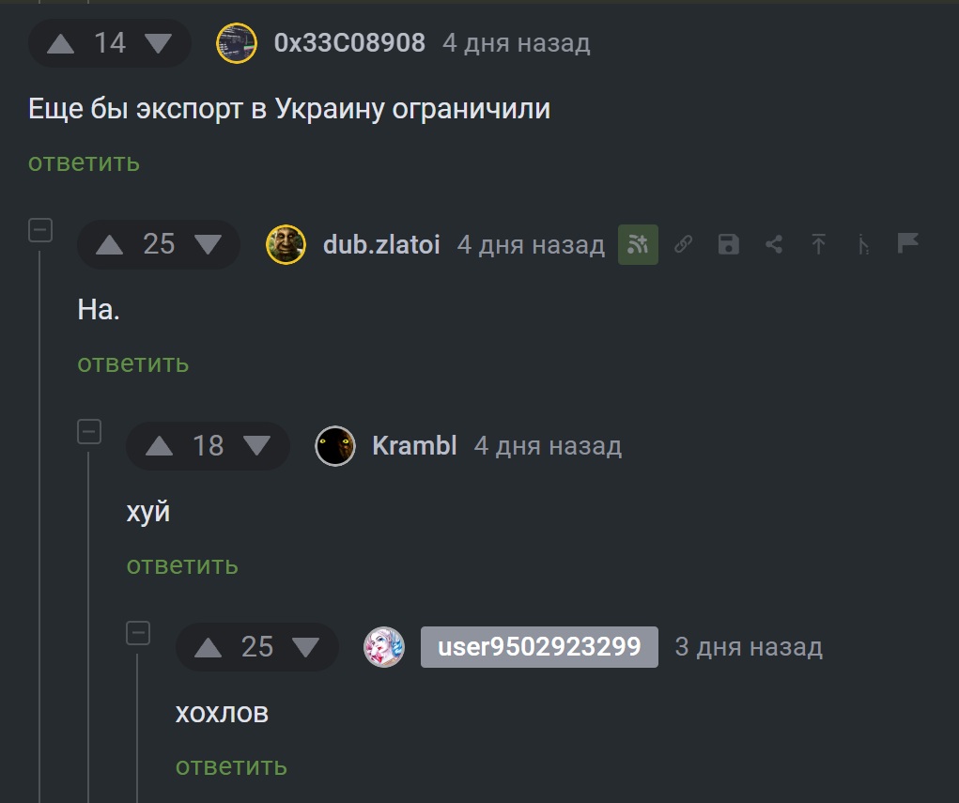Viewport: 959px width, 803px height.
Task: Share dub.zlatoi's comment
Action: [774, 244]
